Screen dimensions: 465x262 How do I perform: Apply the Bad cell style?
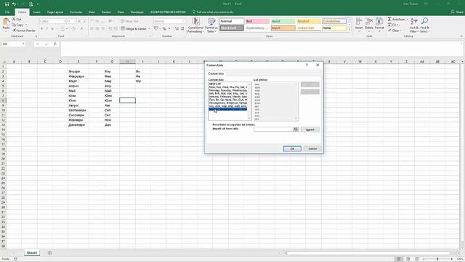pyautogui.click(x=257, y=21)
